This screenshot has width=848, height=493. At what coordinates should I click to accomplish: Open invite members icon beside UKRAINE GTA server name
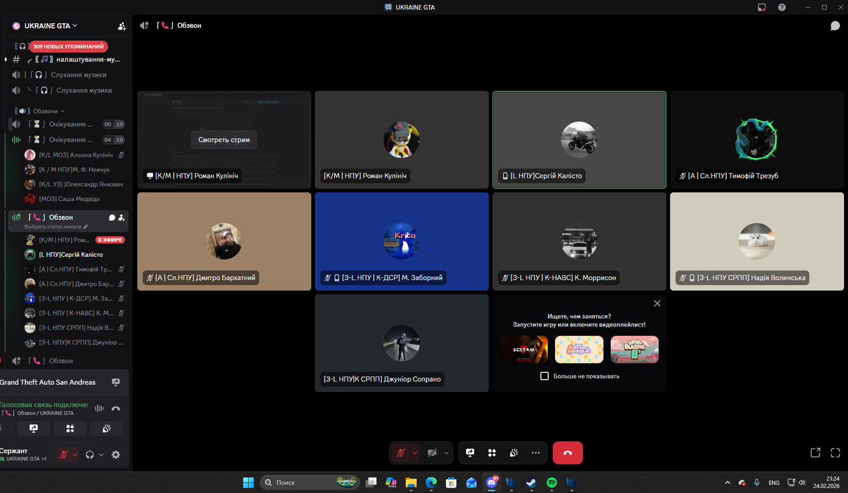tap(122, 26)
